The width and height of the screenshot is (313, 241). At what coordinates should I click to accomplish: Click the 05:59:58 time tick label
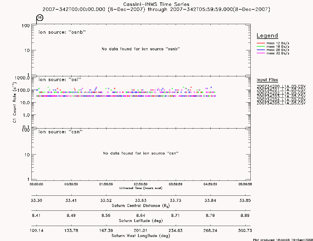(x=245, y=184)
